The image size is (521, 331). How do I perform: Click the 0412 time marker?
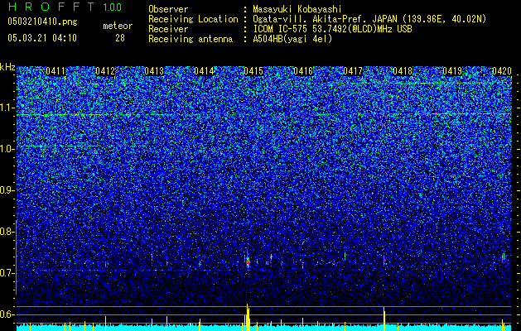pyautogui.click(x=105, y=71)
